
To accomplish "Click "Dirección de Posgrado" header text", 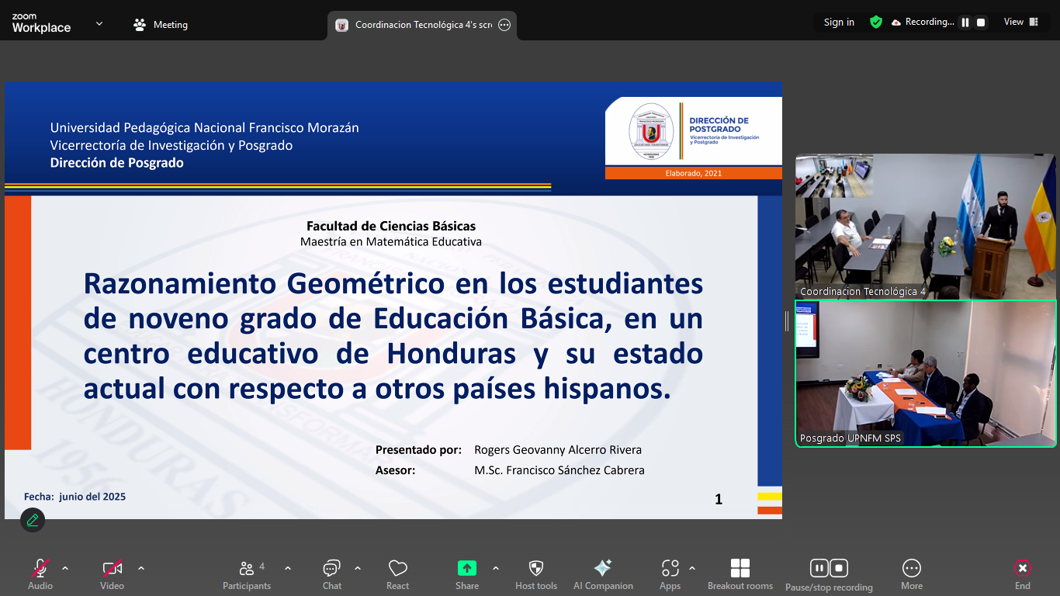I will (x=117, y=163).
